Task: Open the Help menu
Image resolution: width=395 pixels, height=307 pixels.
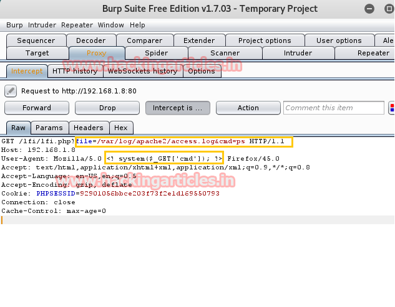Action: (x=137, y=25)
